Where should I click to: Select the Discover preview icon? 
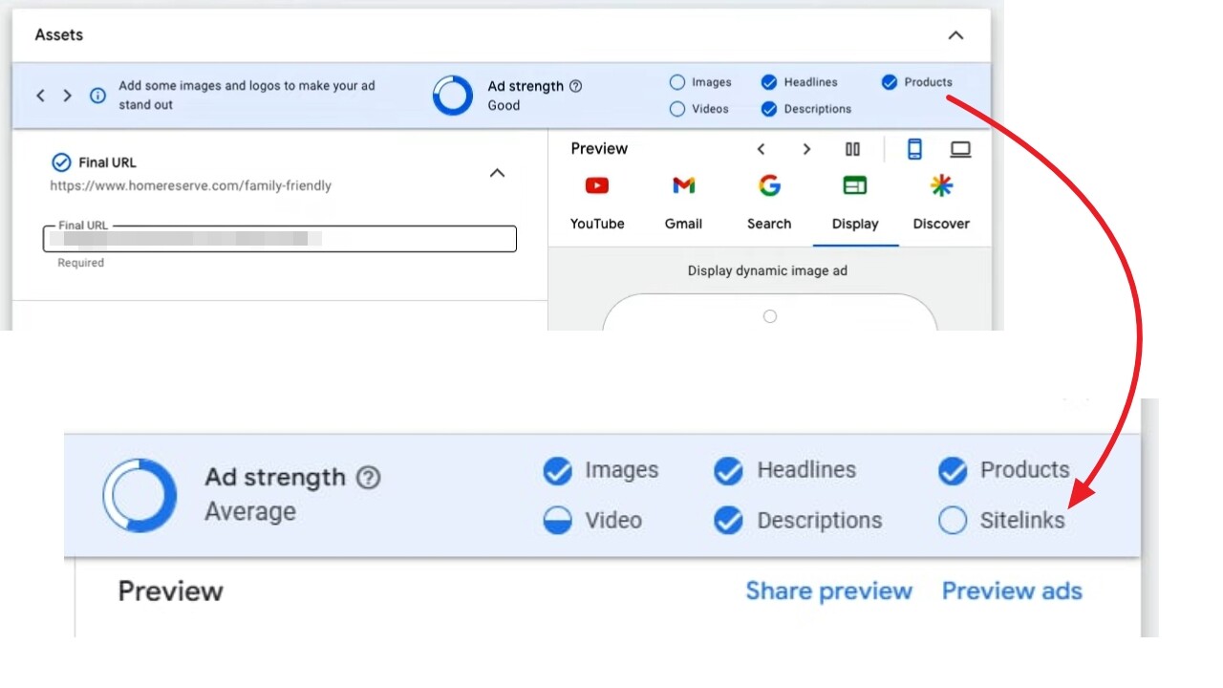point(940,185)
